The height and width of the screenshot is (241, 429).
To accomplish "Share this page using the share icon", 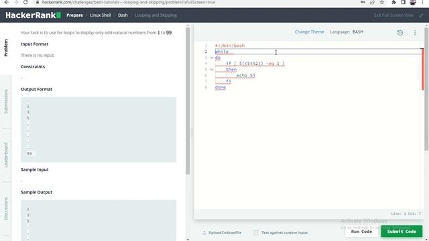I will click(x=373, y=2).
